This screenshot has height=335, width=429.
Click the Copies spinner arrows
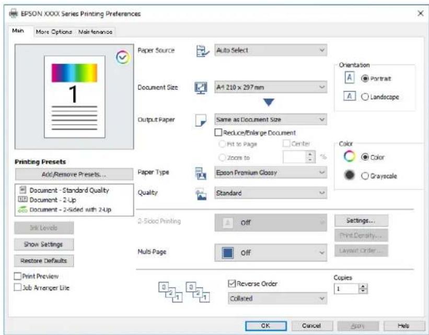pos(363,289)
